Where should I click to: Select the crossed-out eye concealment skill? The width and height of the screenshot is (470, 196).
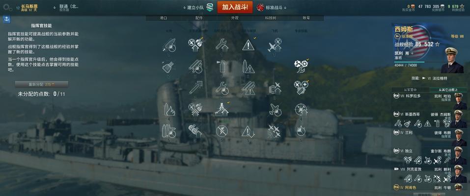click(x=222, y=131)
